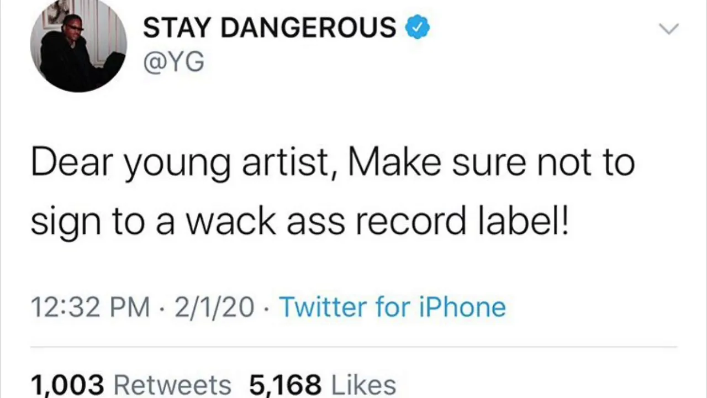The image size is (707, 398).
Task: Click the blue verified badge
Action: (x=418, y=27)
